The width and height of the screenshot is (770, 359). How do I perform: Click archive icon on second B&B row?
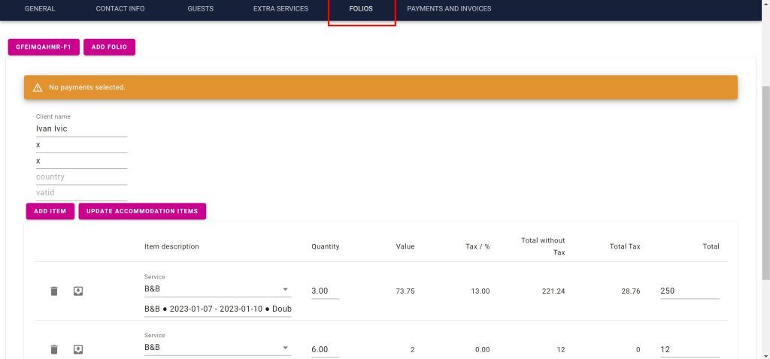77,349
